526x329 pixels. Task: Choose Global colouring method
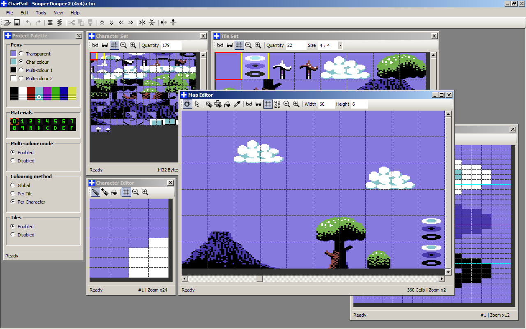pos(13,185)
